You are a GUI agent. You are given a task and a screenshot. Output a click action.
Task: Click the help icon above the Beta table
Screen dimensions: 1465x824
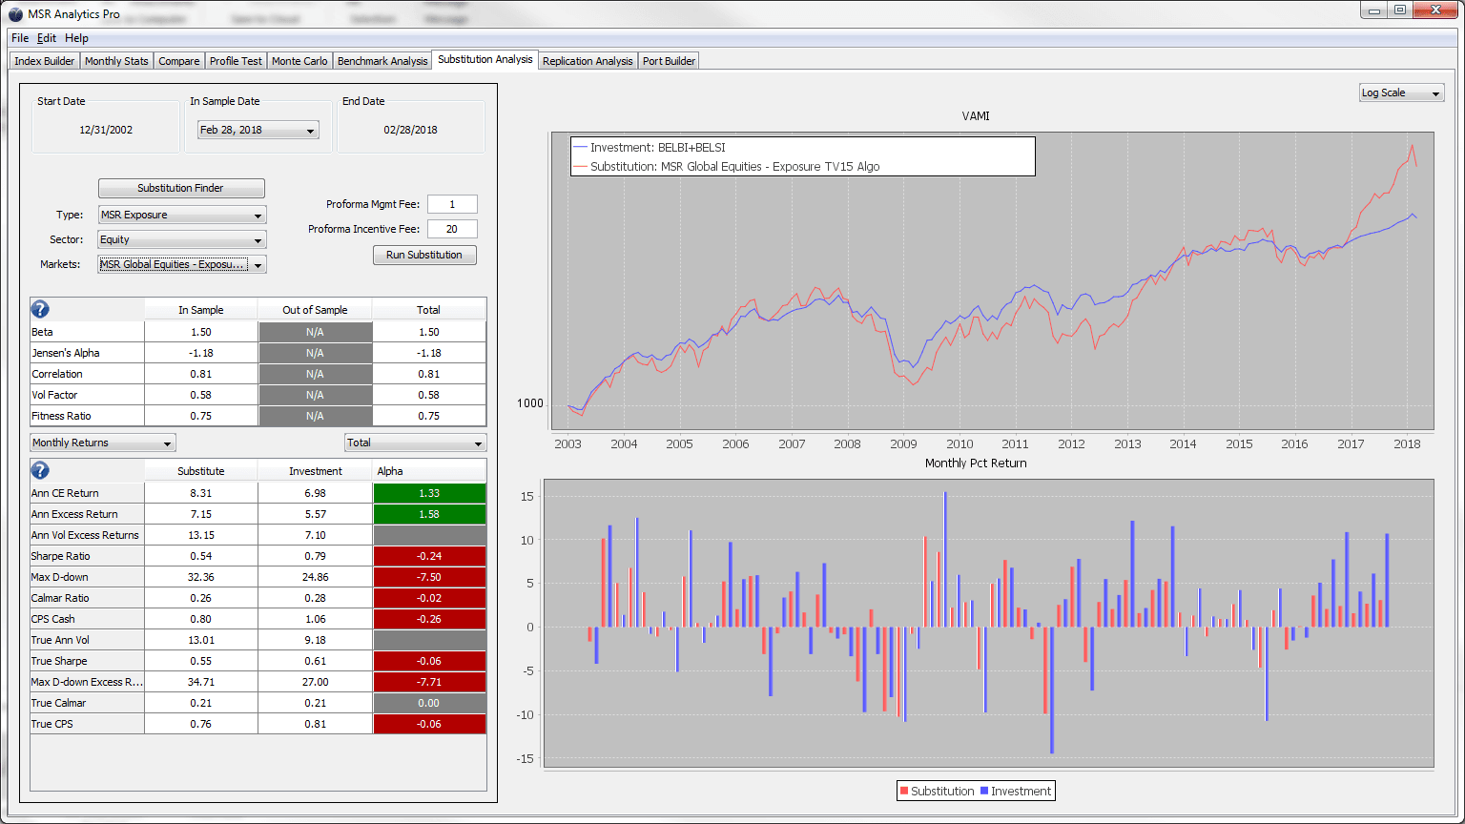point(40,309)
